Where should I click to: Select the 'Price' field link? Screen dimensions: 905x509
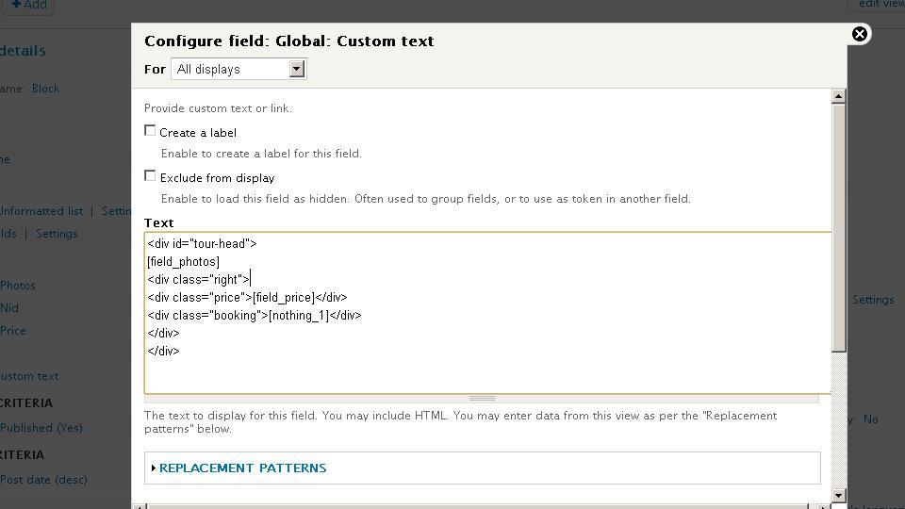(x=13, y=331)
